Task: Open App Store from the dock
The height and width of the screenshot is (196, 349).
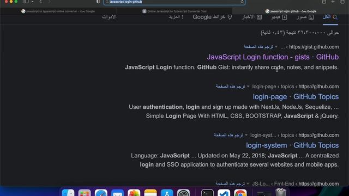Action: pos(167,193)
